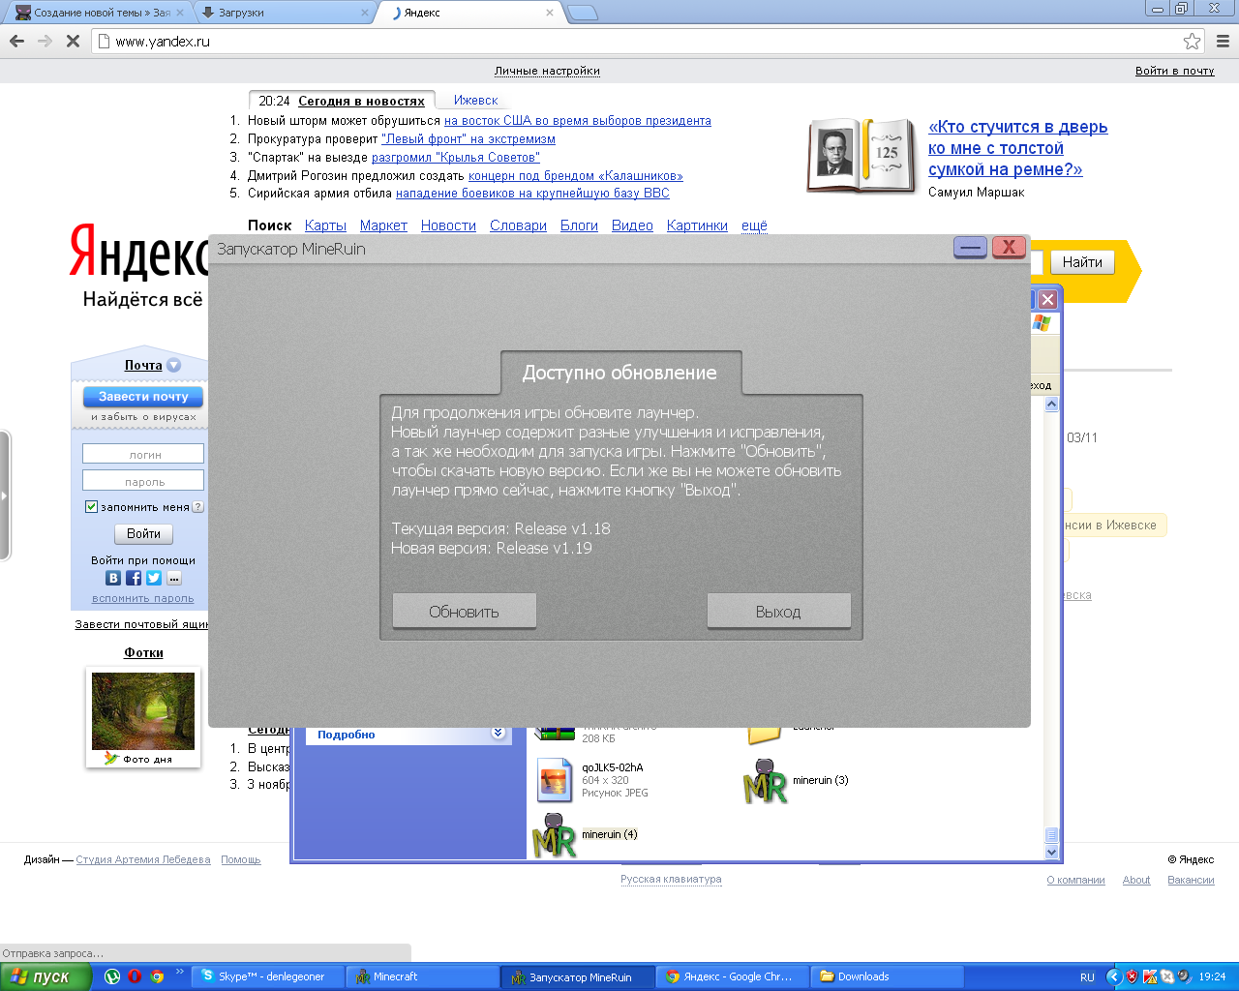The image size is (1239, 991).
Task: Open the About footer link
Action: (1136, 880)
